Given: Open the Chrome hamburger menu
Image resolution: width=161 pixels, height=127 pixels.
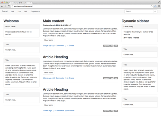Looking at the screenshot, I should click(x=159, y=6).
